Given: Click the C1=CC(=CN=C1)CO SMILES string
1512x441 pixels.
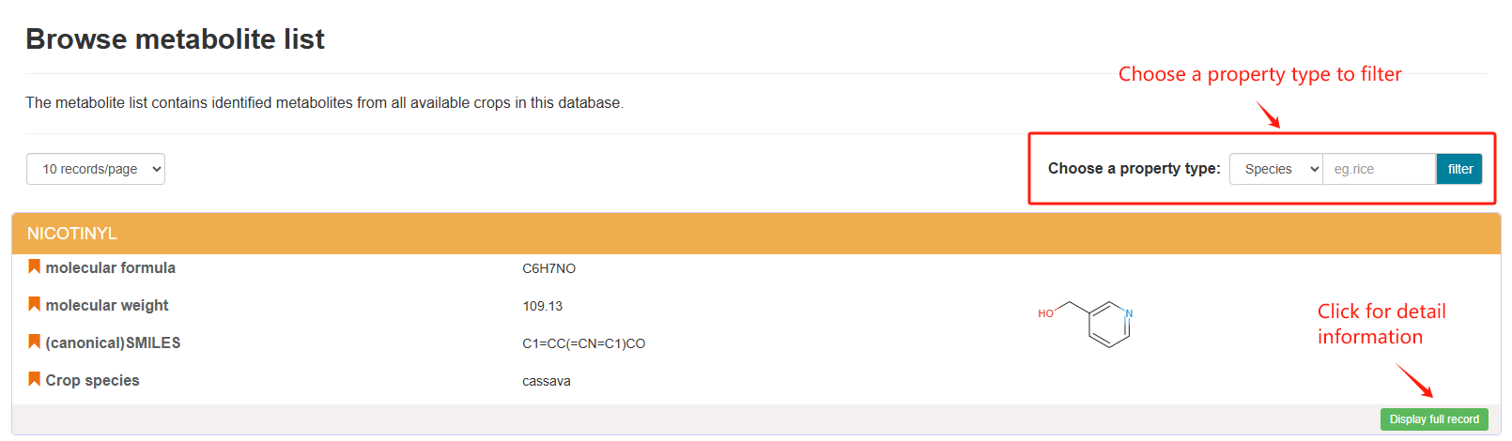Looking at the screenshot, I should 584,343.
